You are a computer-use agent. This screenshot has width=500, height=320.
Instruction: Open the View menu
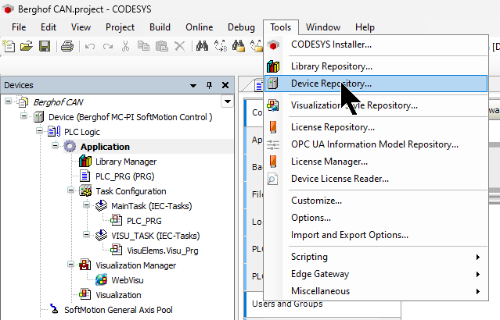tap(81, 27)
